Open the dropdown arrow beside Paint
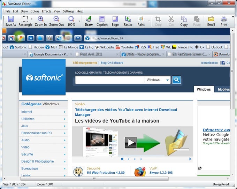Screen dimensions: 237x189 (x=149, y=21)
